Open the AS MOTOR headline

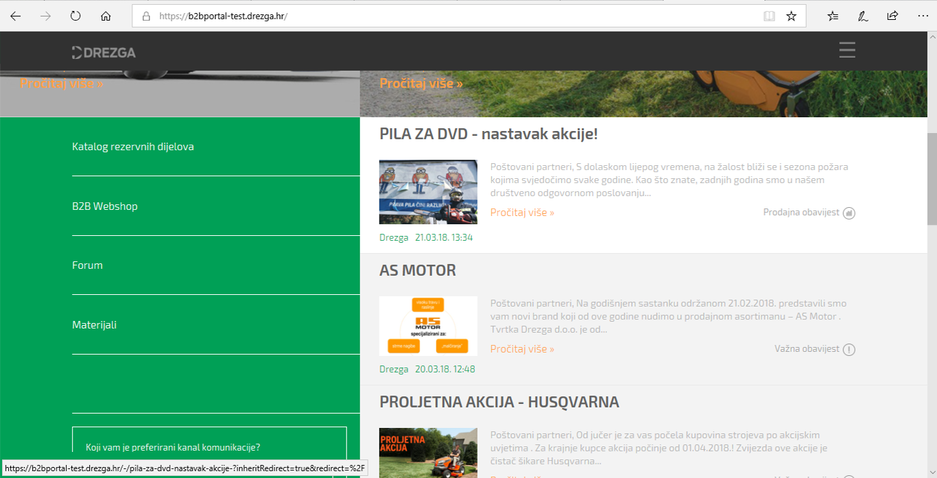tap(418, 270)
